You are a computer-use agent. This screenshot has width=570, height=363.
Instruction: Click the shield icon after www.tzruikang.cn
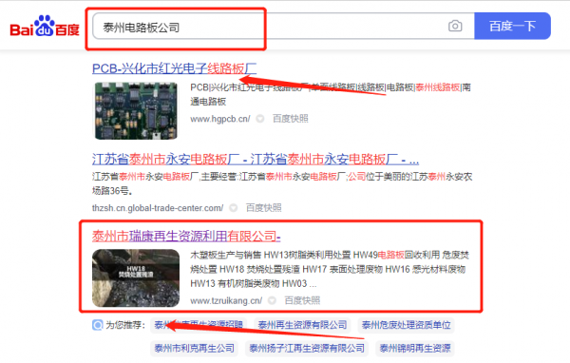tap(272, 300)
